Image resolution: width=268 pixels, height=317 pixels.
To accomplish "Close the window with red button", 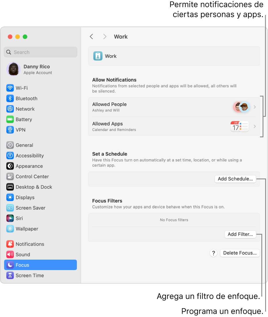I will pyautogui.click(x=10, y=37).
